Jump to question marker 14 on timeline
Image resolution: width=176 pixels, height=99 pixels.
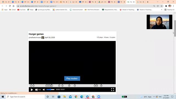[x=101, y=86]
